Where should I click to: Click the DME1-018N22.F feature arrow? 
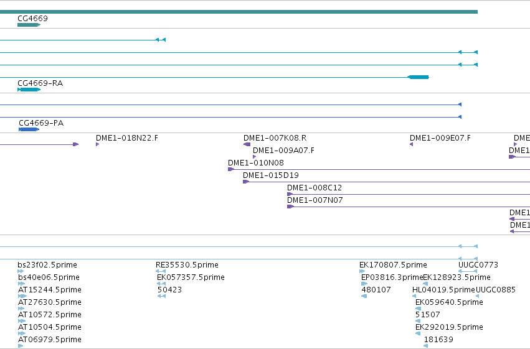point(97,144)
